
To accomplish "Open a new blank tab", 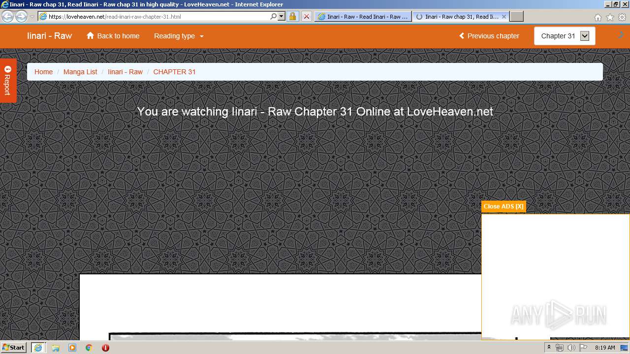I will tap(516, 16).
